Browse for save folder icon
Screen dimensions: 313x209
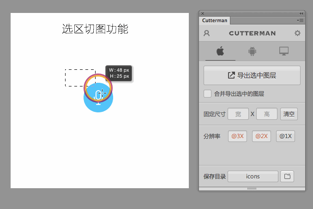pos(287,176)
